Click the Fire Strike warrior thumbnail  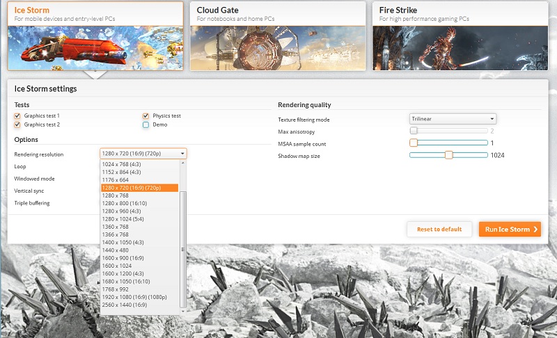click(460, 48)
